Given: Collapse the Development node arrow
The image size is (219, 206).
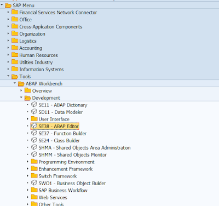Looking at the screenshot, I should pyautogui.click(x=21, y=98).
